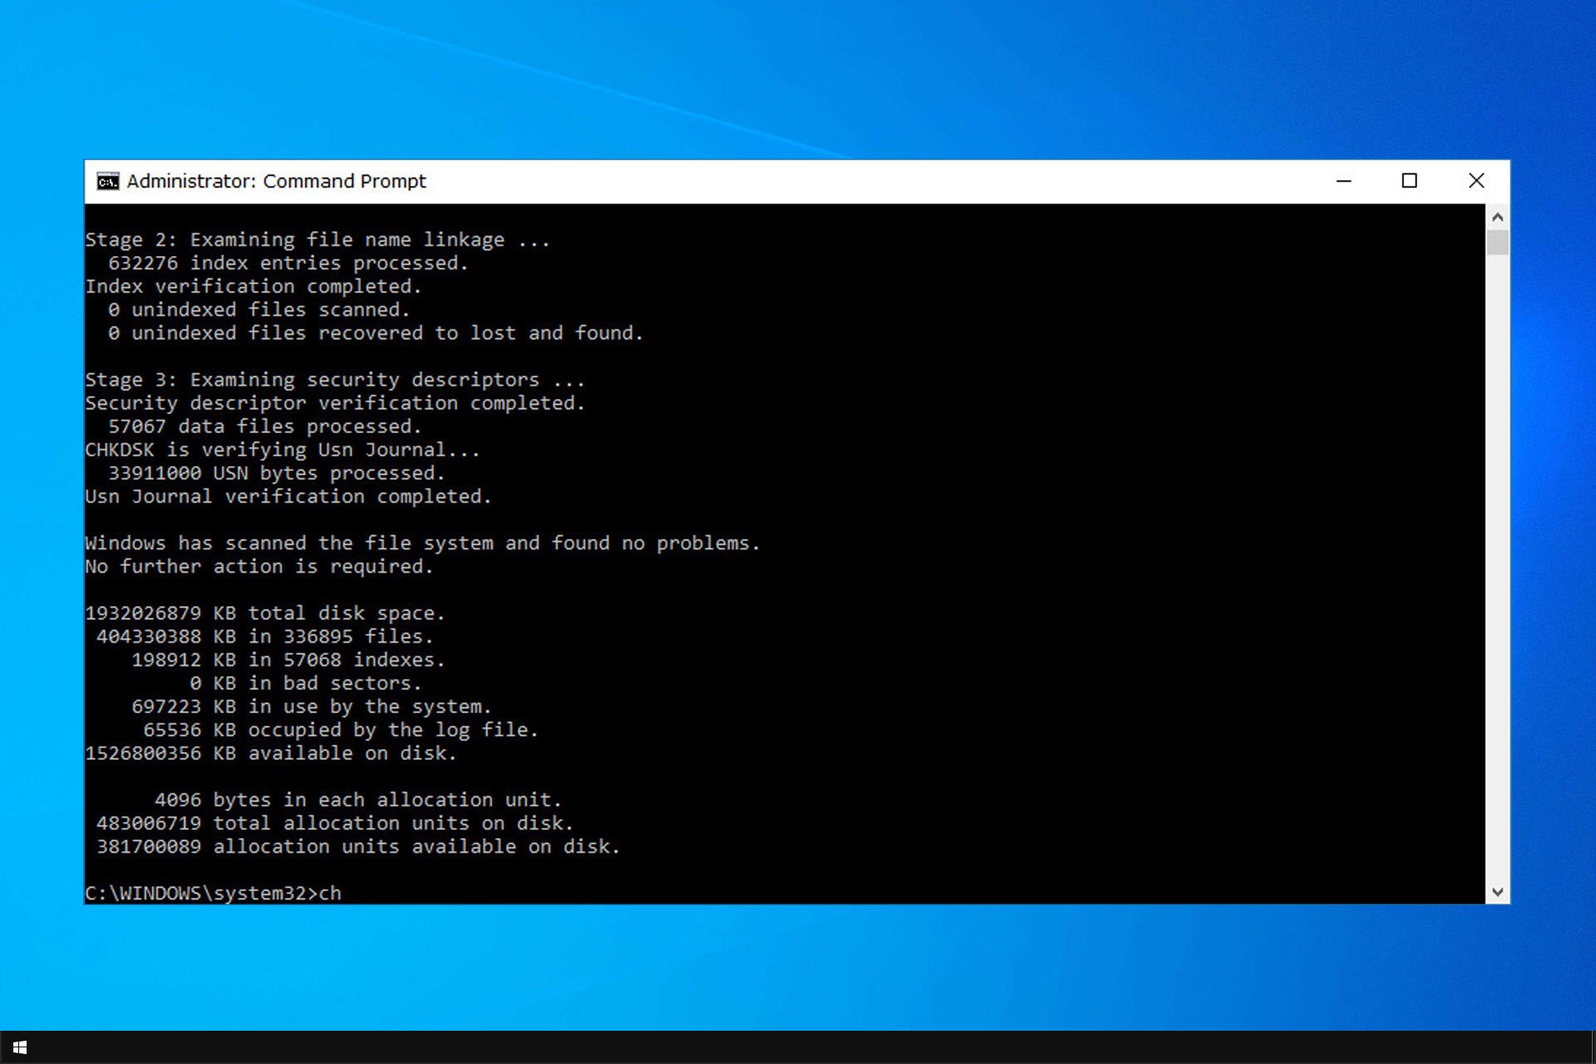This screenshot has width=1596, height=1064.
Task: Click the 'Stage 2: Examining file name linkage' line
Action: pyautogui.click(x=318, y=240)
